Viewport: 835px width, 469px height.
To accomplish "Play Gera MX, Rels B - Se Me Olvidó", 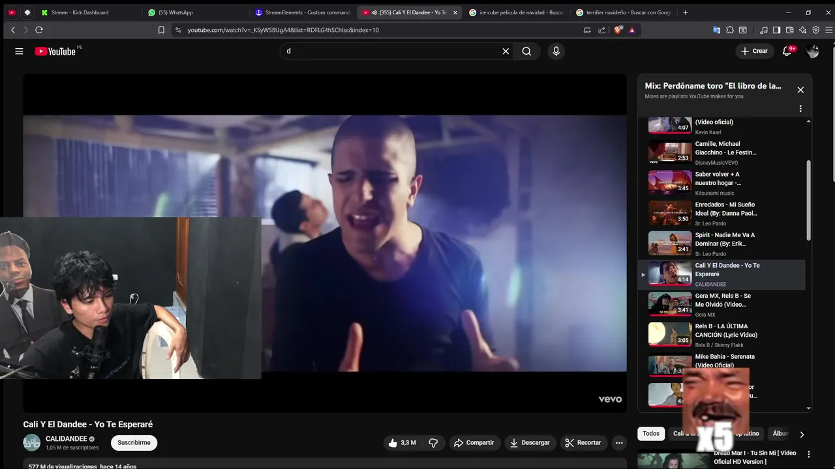I will (722, 305).
